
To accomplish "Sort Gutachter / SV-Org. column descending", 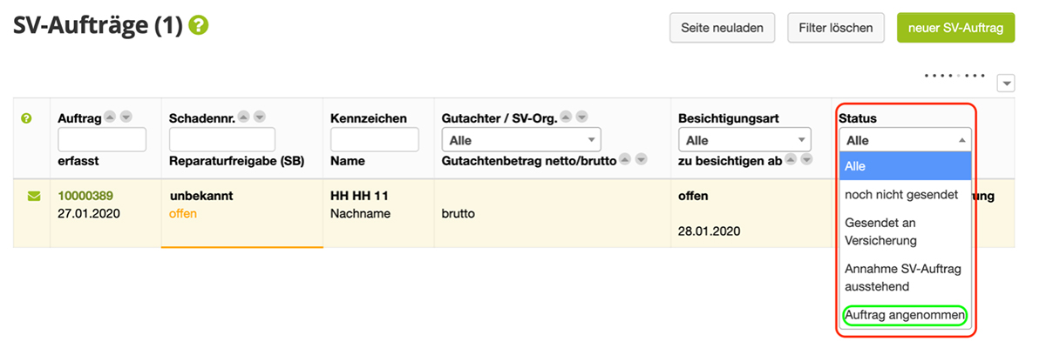I will 581,117.
